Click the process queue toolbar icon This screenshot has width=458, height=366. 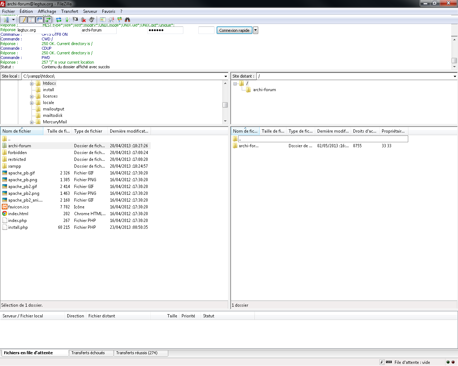pyautogui.click(x=67, y=20)
